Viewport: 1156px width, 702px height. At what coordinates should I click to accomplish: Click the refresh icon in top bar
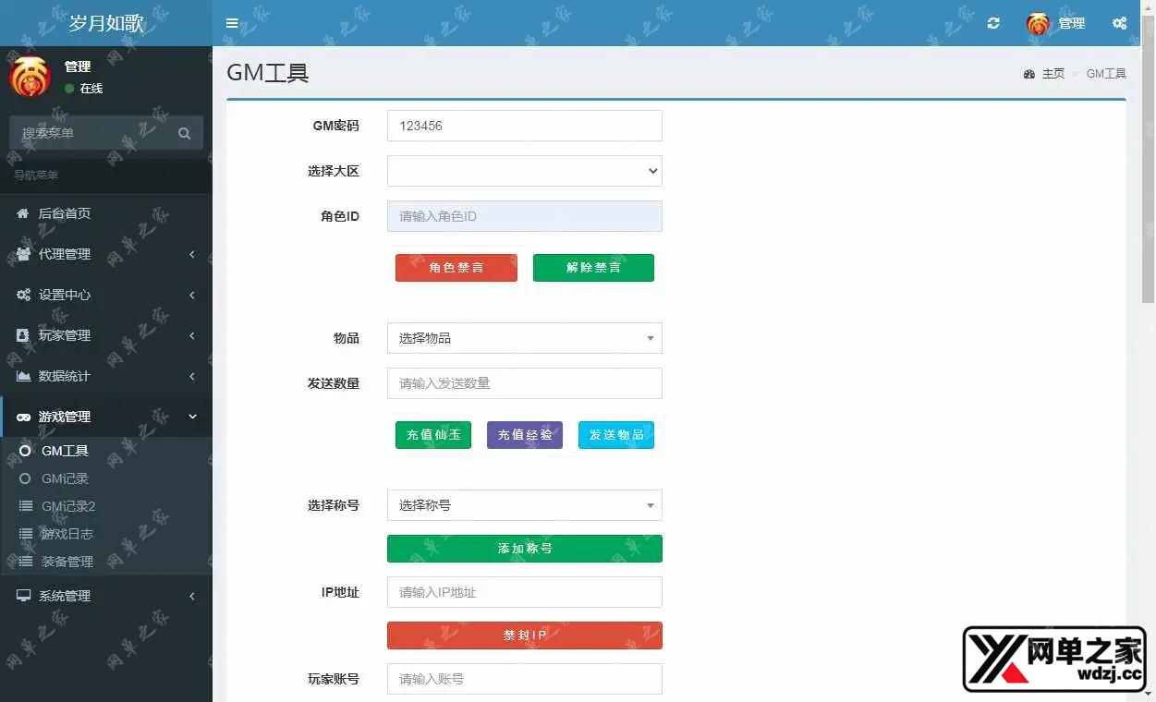[x=993, y=24]
